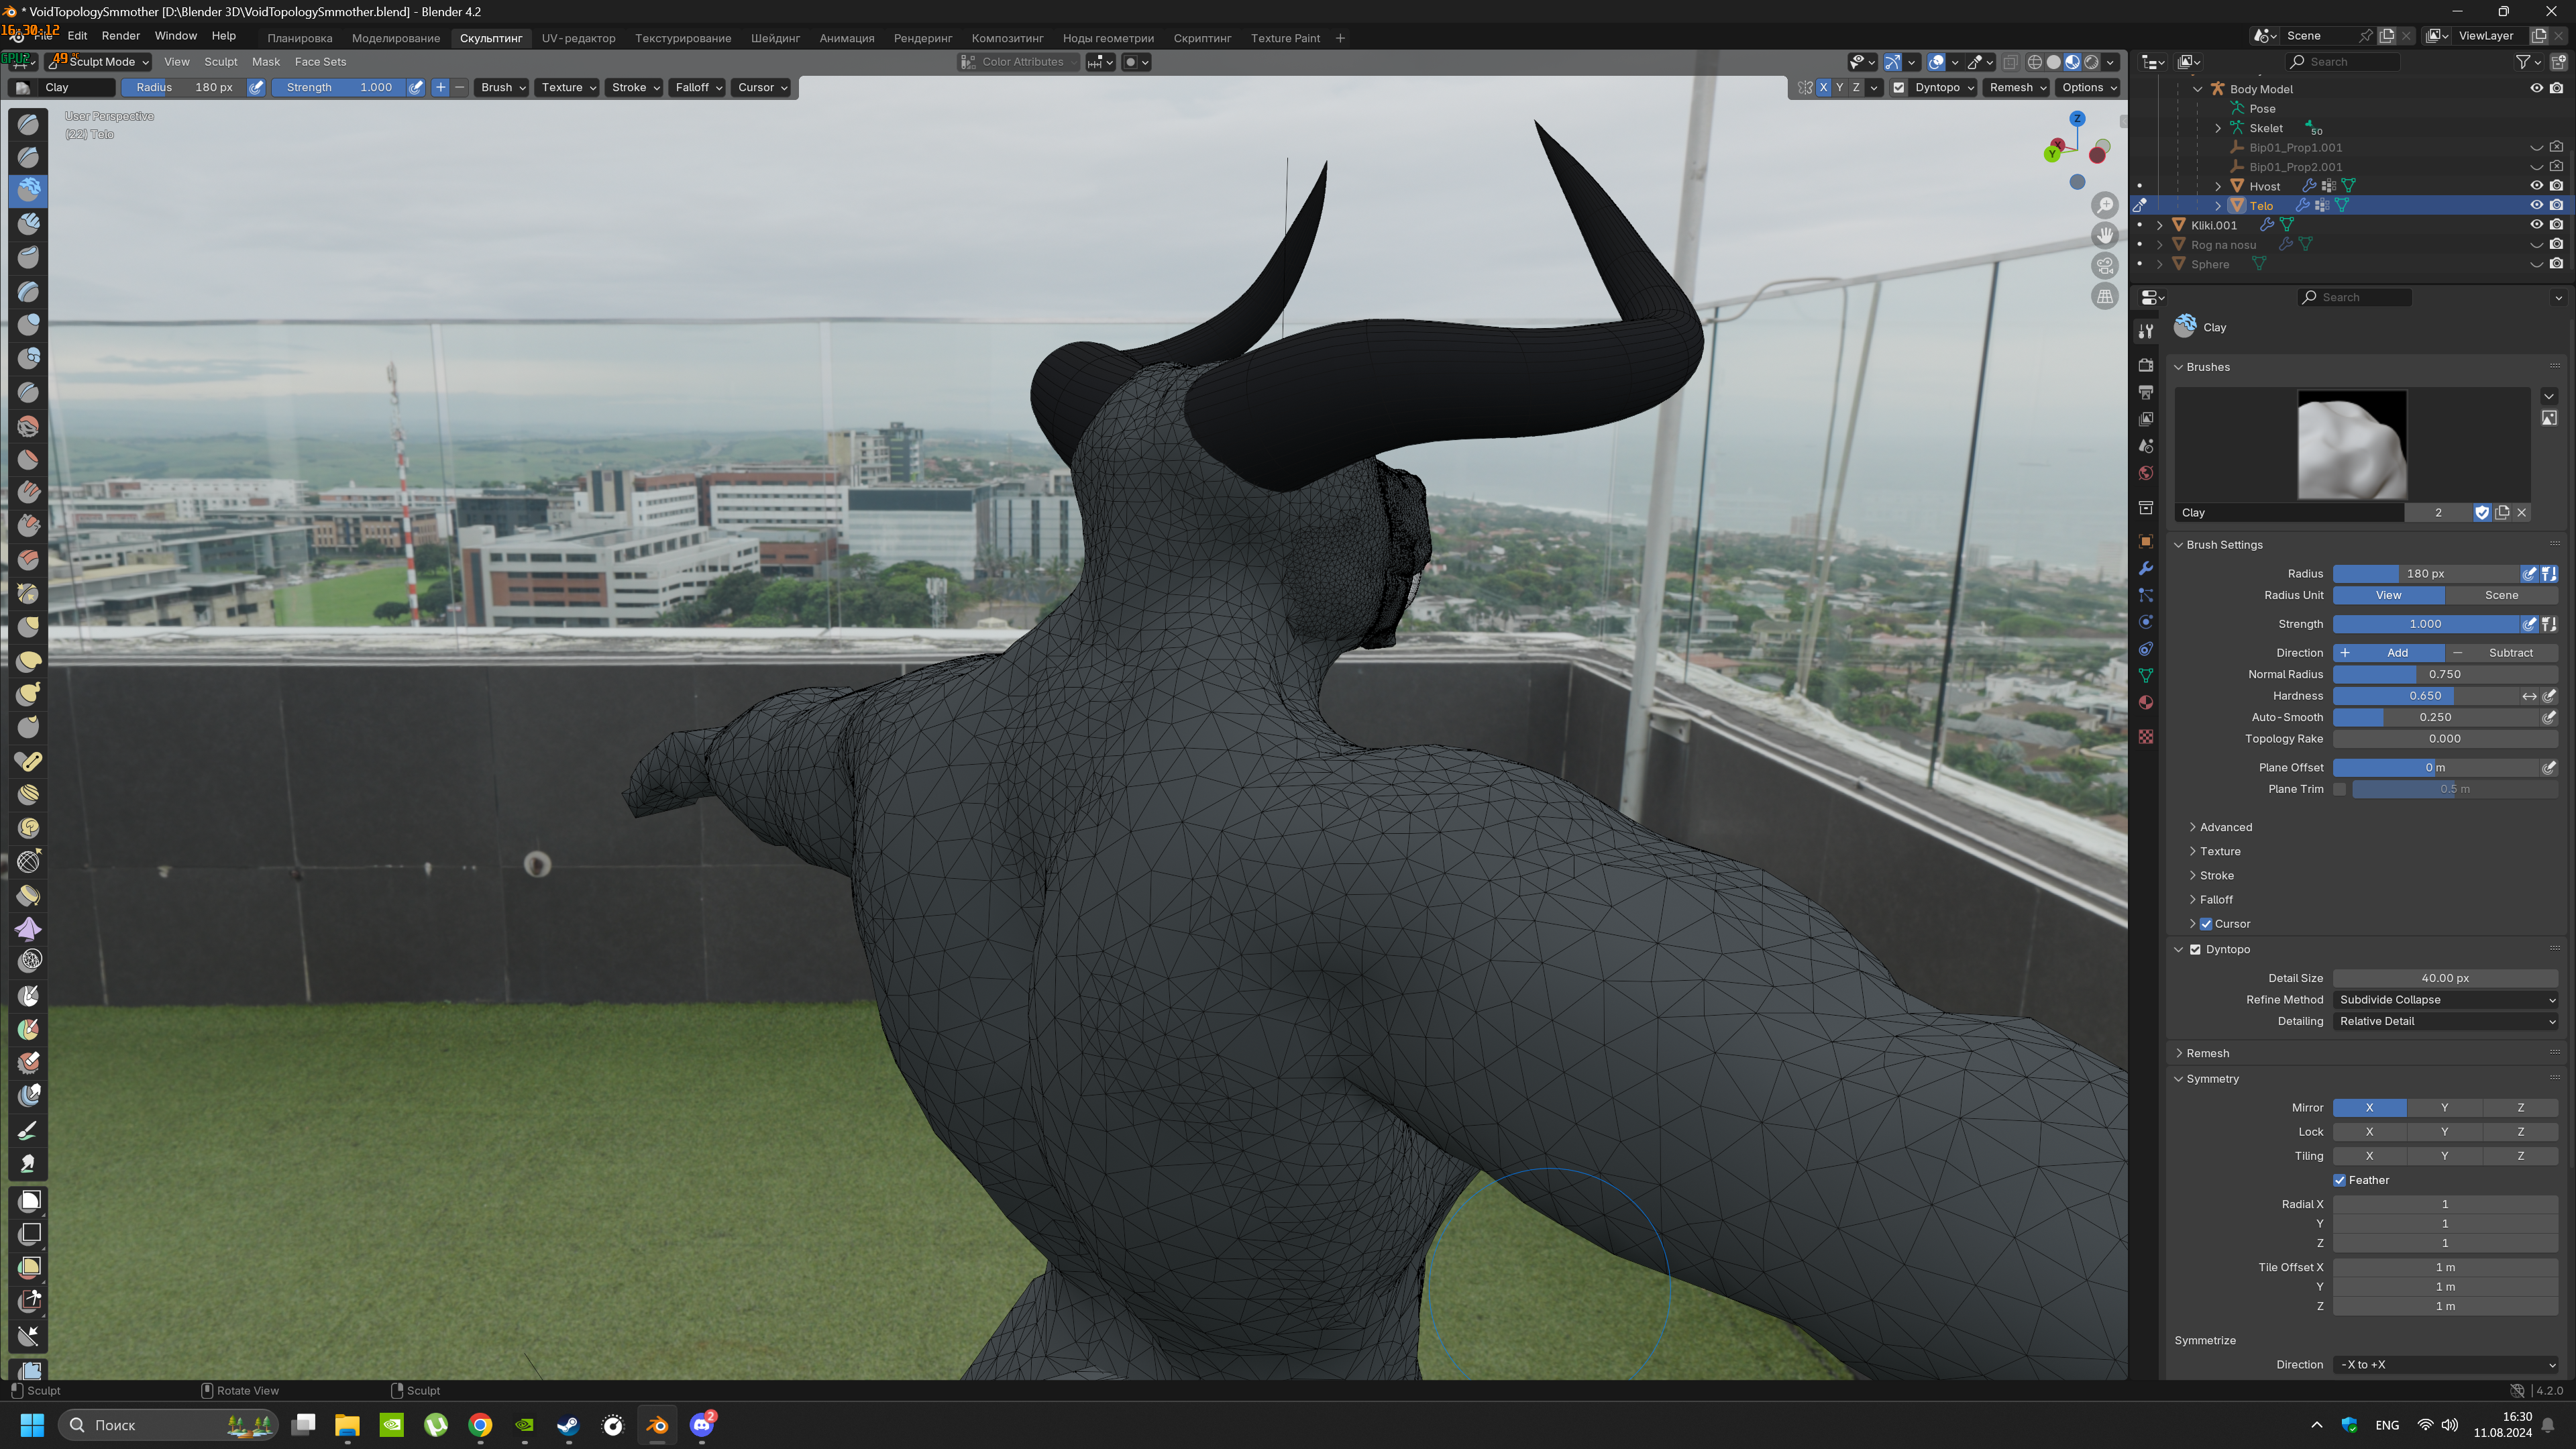
Task: Click the pan view hand icon
Action: pos(2105,235)
